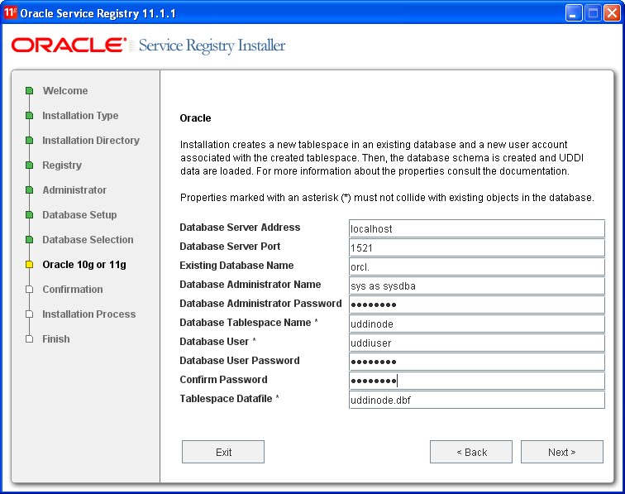Exit the installer via Exit button

click(x=223, y=452)
